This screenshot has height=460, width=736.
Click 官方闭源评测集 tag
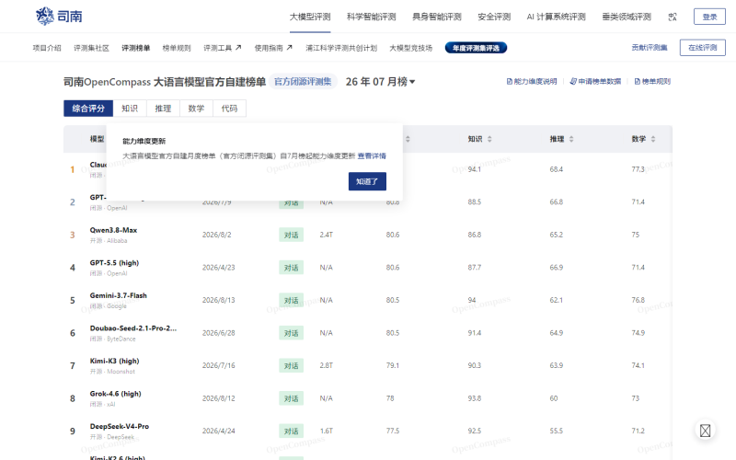[x=303, y=82]
